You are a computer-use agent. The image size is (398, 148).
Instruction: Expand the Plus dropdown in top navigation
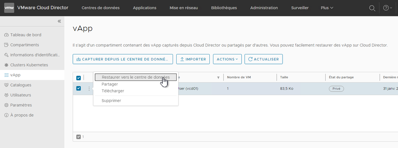click(x=327, y=8)
